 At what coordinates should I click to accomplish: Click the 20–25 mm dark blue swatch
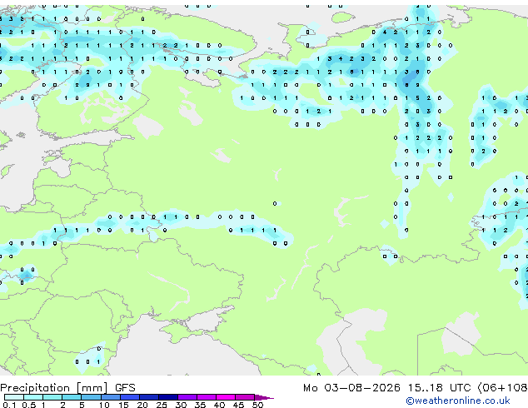pos(148,397)
